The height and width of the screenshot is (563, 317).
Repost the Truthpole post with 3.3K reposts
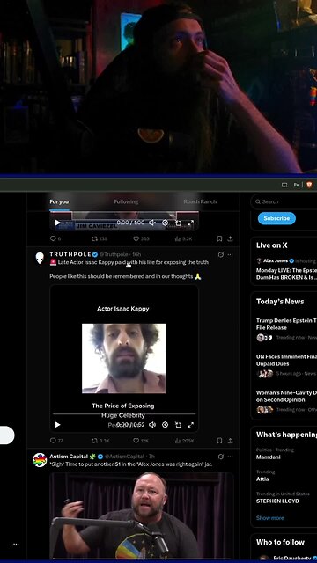(100, 441)
